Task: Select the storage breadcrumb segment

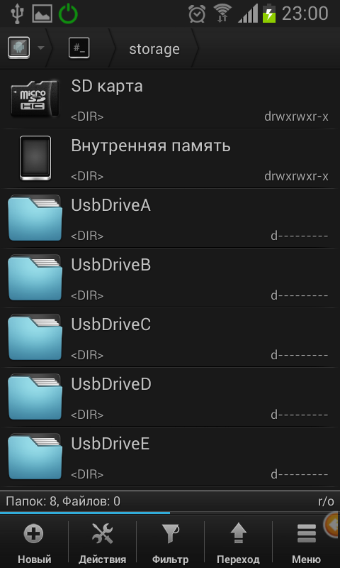Action: (154, 49)
